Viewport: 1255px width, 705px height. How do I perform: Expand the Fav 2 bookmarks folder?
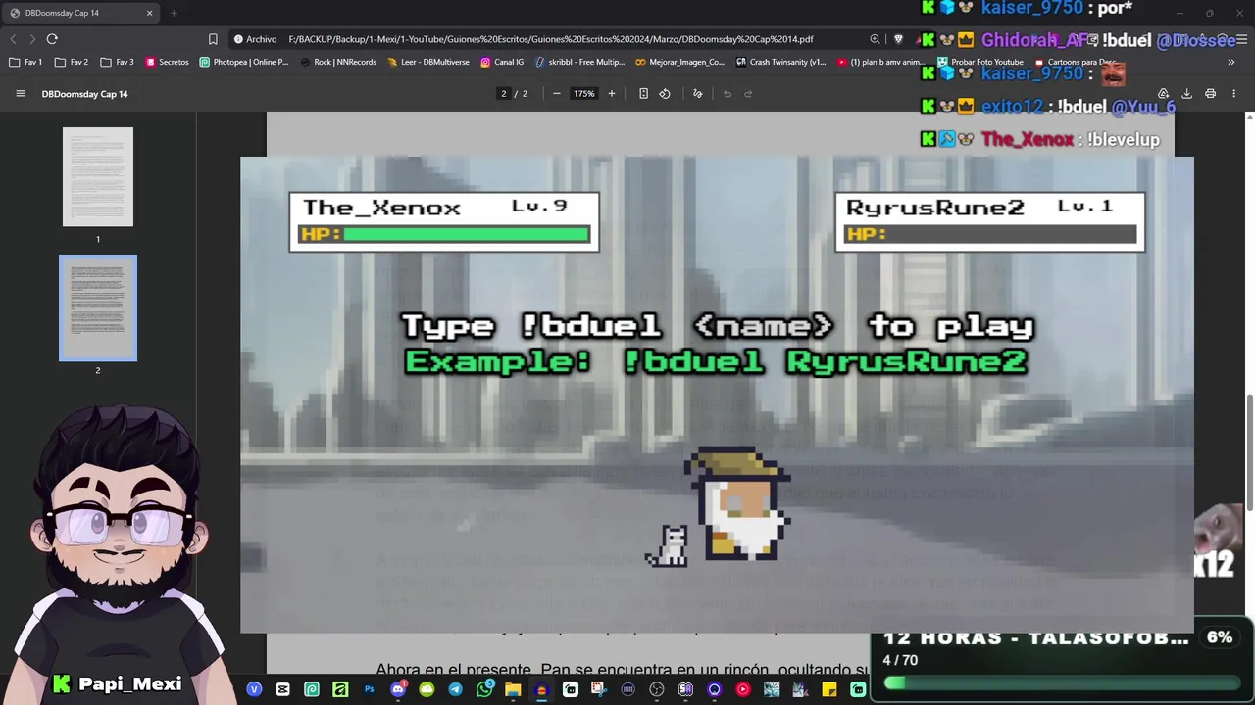[x=73, y=62]
